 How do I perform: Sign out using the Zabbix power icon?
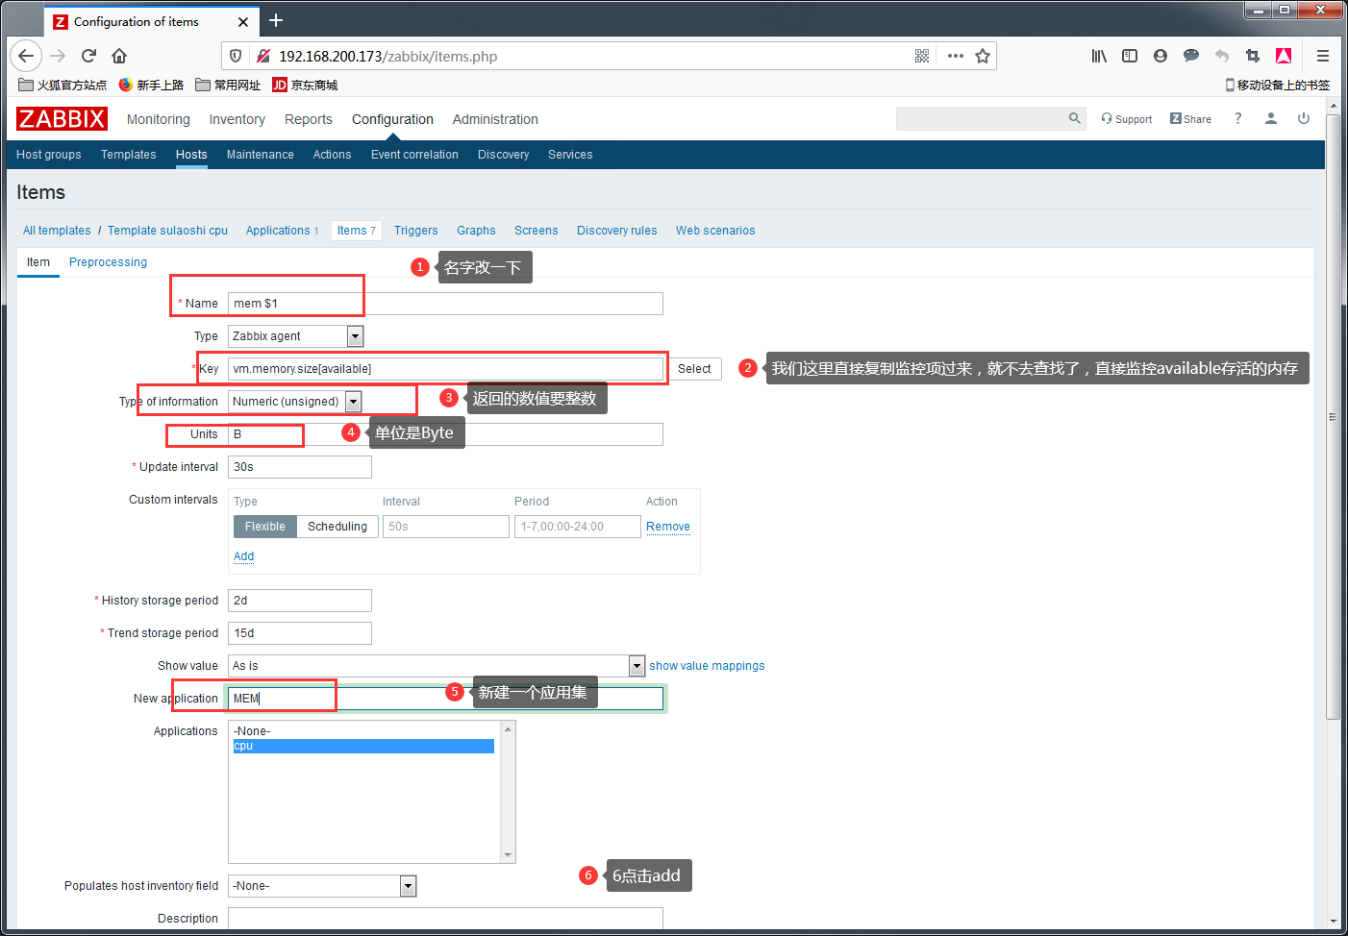click(x=1304, y=118)
